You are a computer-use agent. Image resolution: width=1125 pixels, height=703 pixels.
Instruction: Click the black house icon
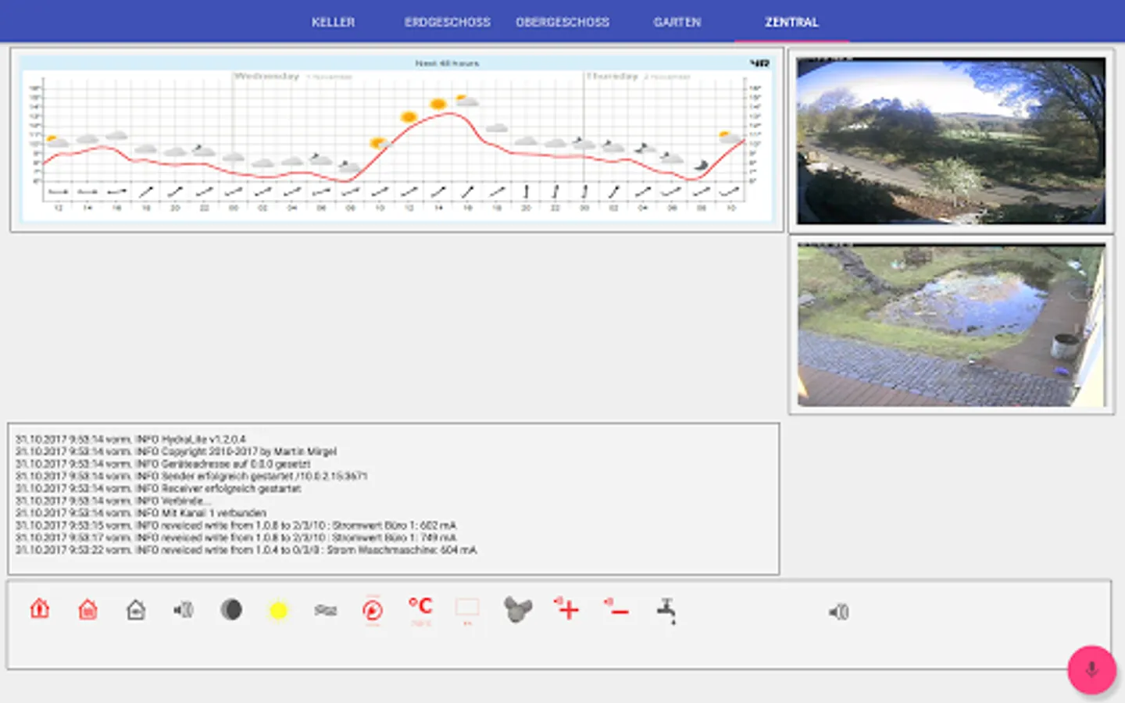[136, 609]
